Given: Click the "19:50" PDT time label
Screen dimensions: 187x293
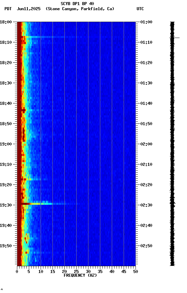Looking at the screenshot, I should click(6, 246).
